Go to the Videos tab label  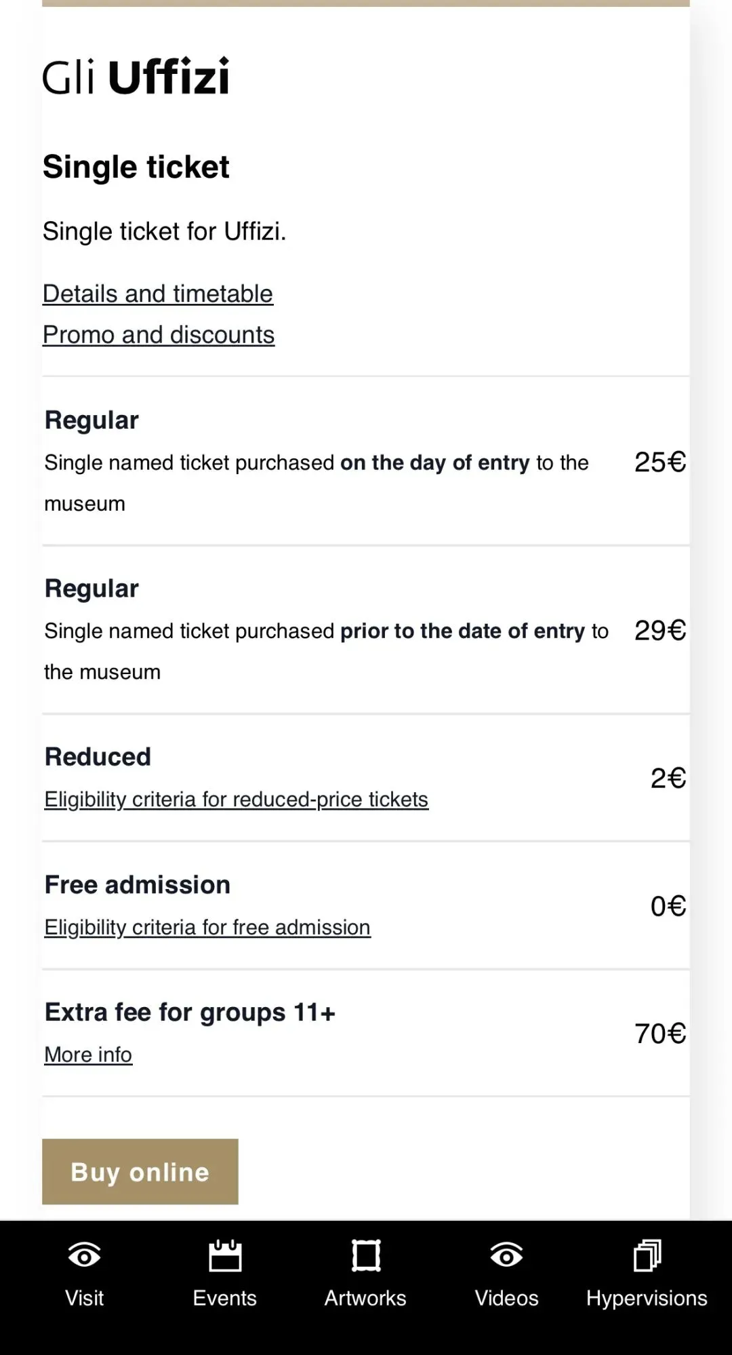[506, 1298]
